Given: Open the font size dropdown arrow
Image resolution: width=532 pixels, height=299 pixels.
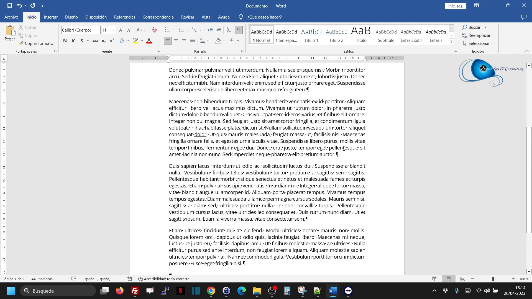Looking at the screenshot, I should [x=113, y=30].
